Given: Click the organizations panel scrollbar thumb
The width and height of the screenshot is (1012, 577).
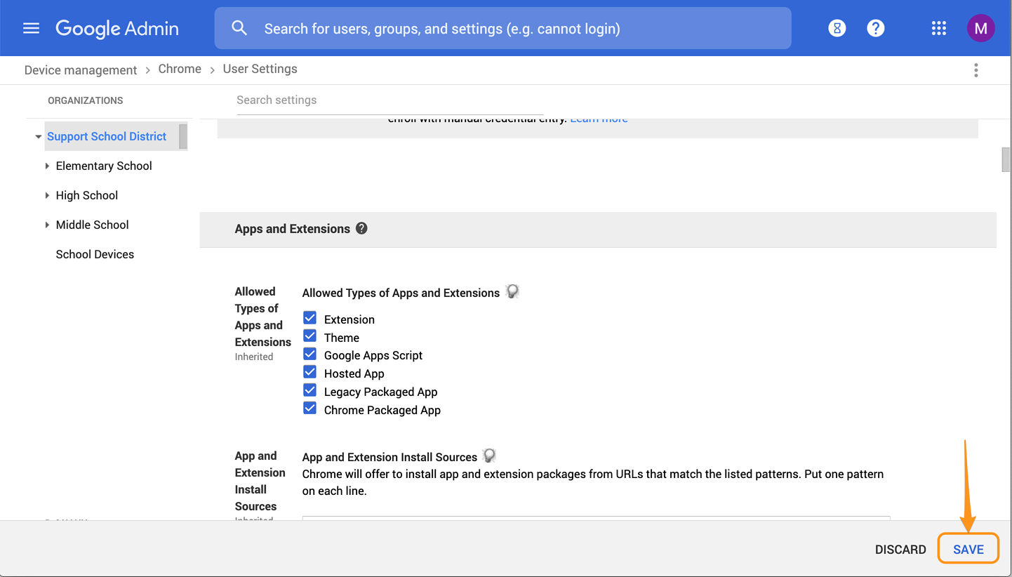Looking at the screenshot, I should coord(182,136).
